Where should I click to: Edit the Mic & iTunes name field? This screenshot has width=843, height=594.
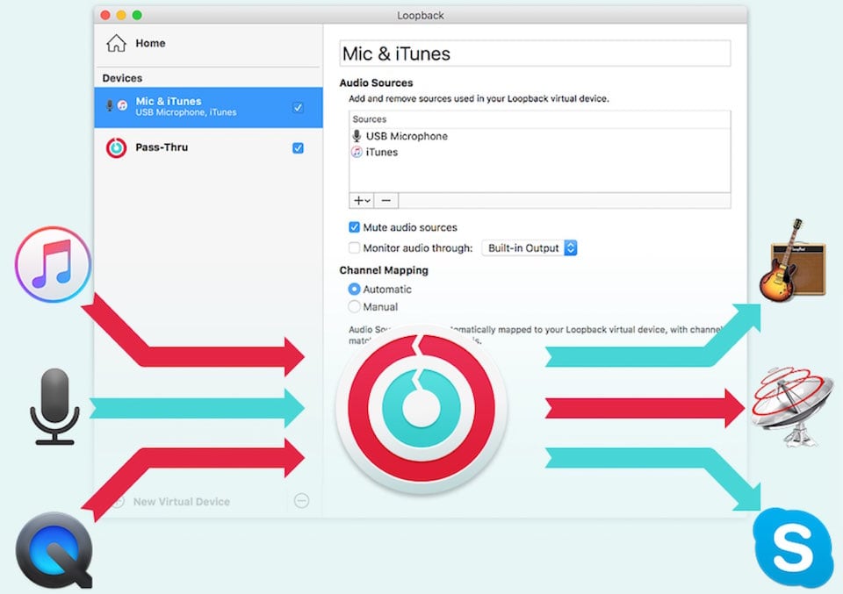(535, 54)
